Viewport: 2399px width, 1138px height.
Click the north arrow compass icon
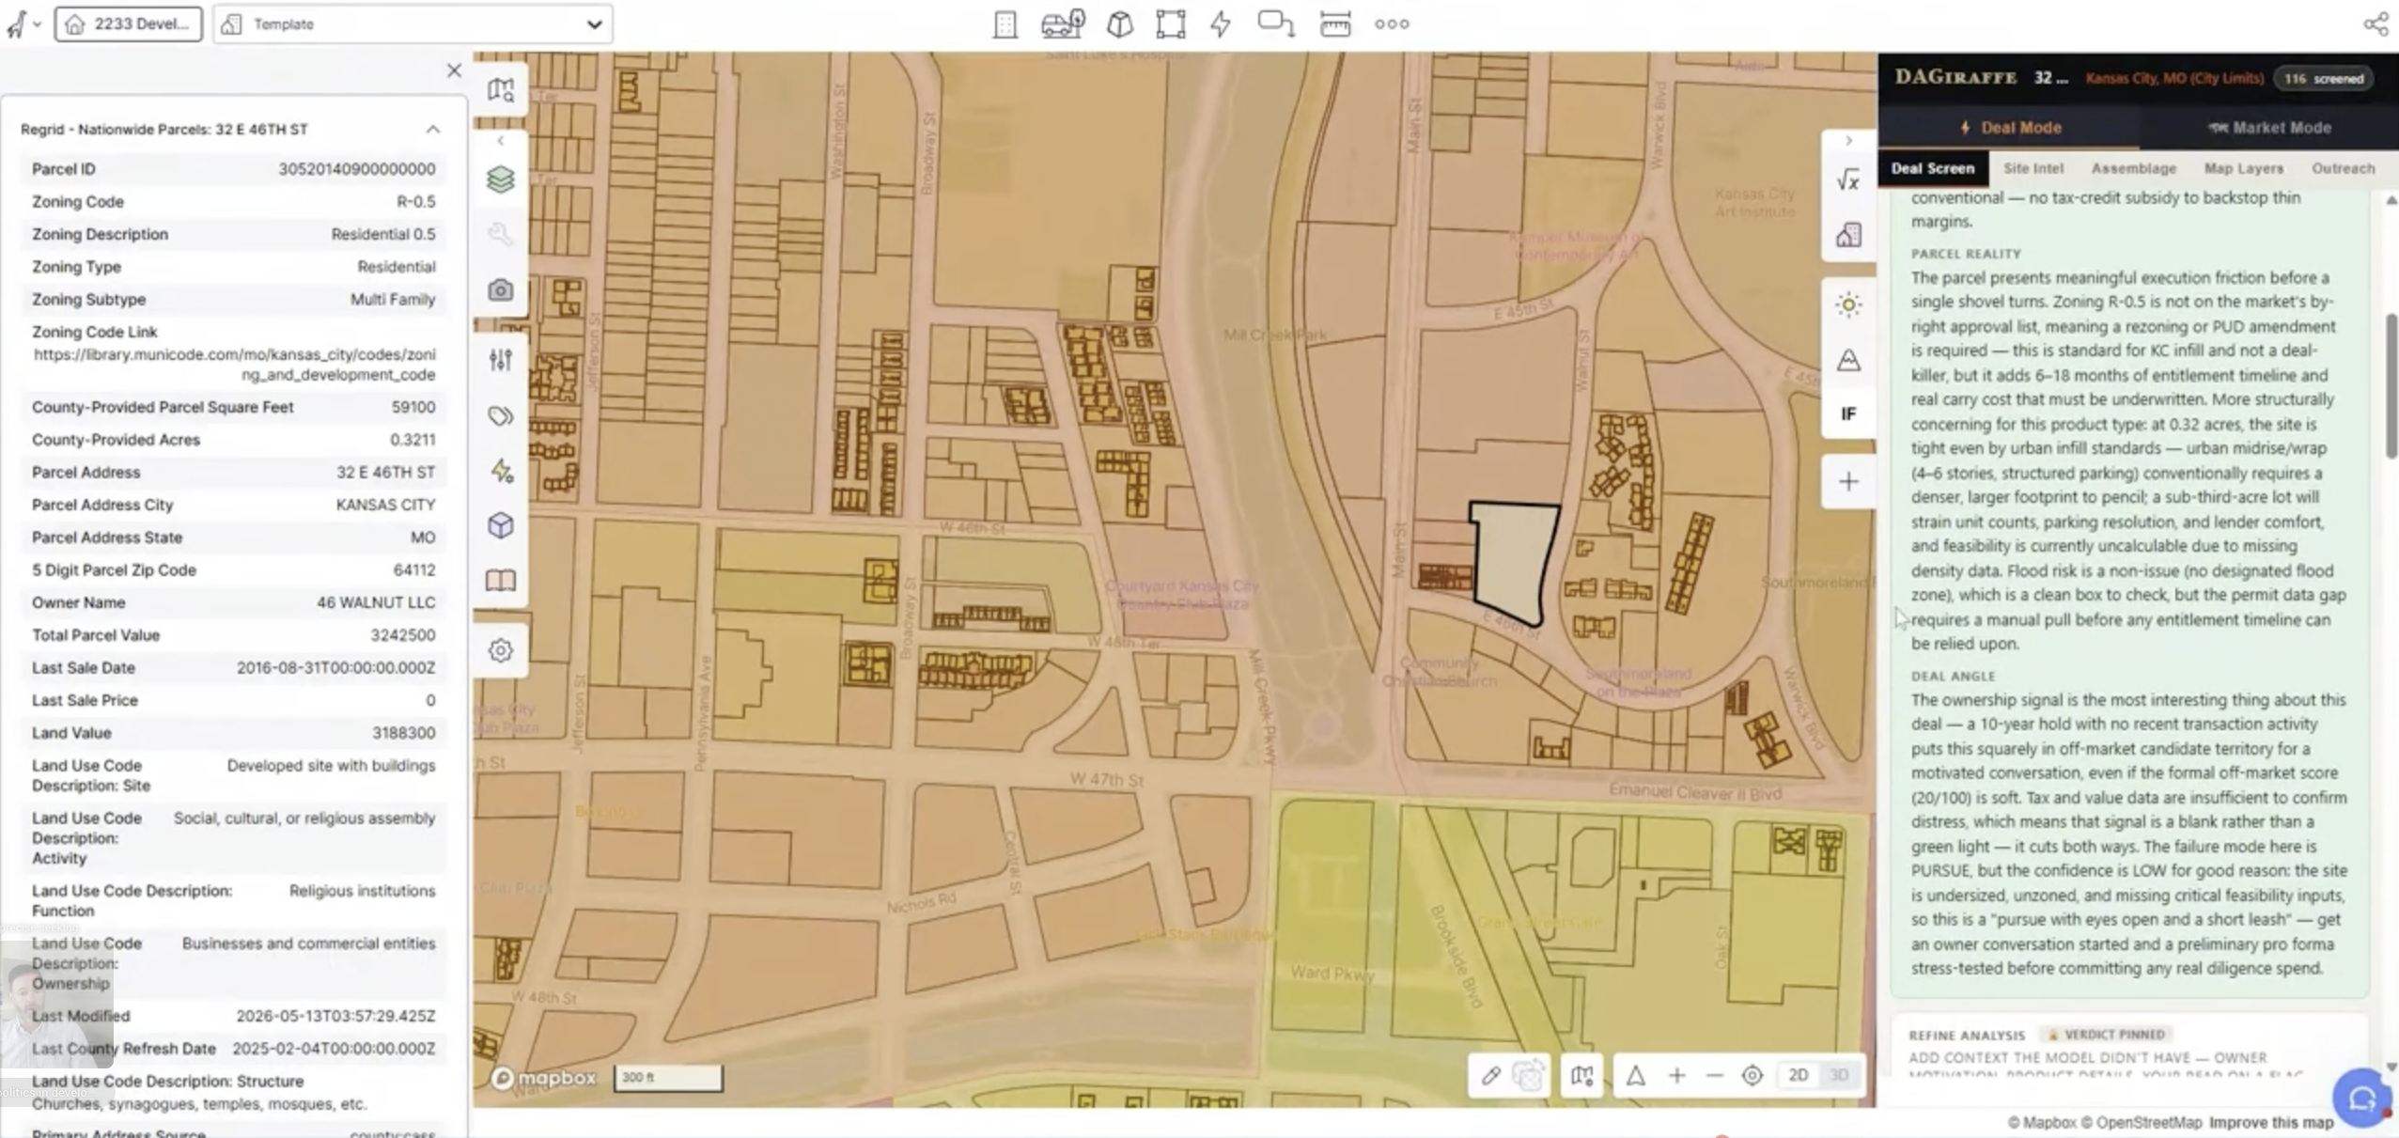click(x=1636, y=1076)
